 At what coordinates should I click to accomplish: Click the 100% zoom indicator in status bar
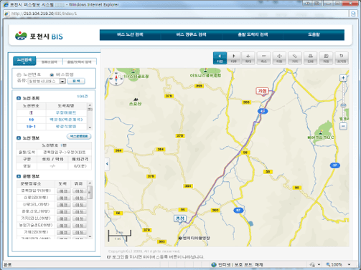tap(334, 264)
